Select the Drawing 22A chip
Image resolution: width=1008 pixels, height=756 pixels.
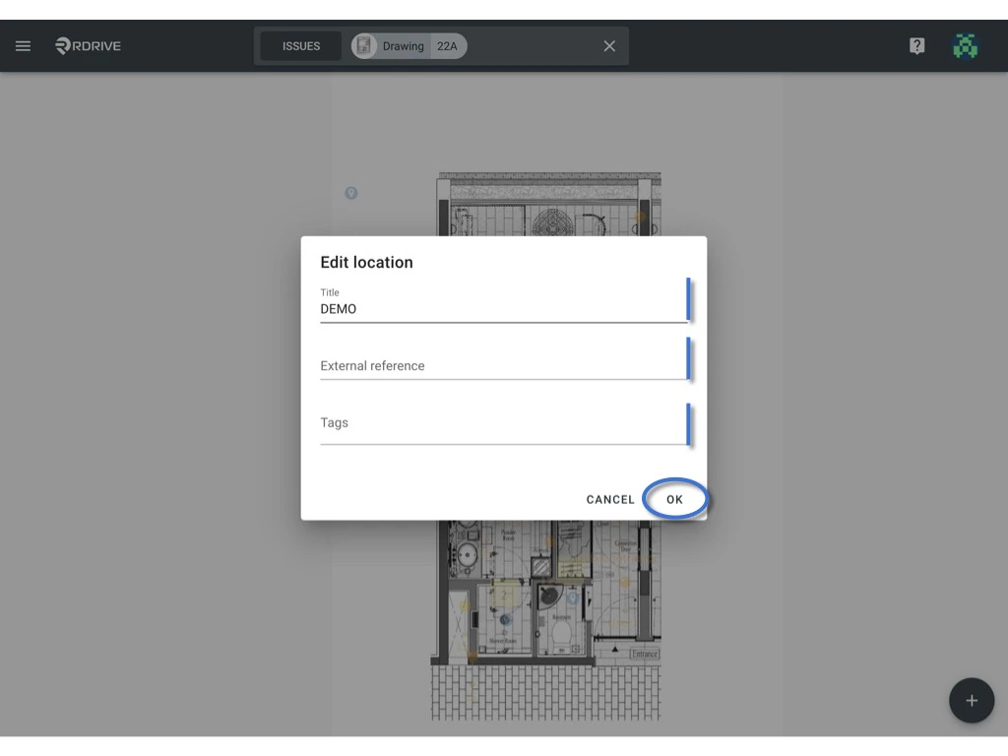pos(407,45)
